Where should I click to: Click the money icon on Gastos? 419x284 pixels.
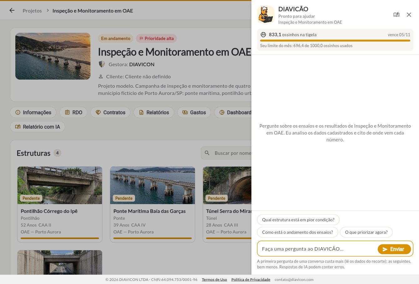(185, 112)
